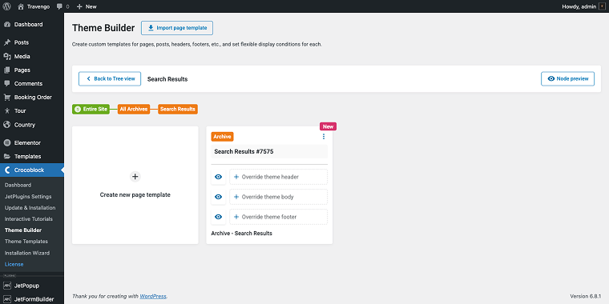Open the License submenu link
Viewport: 609px width, 304px height.
click(14, 265)
